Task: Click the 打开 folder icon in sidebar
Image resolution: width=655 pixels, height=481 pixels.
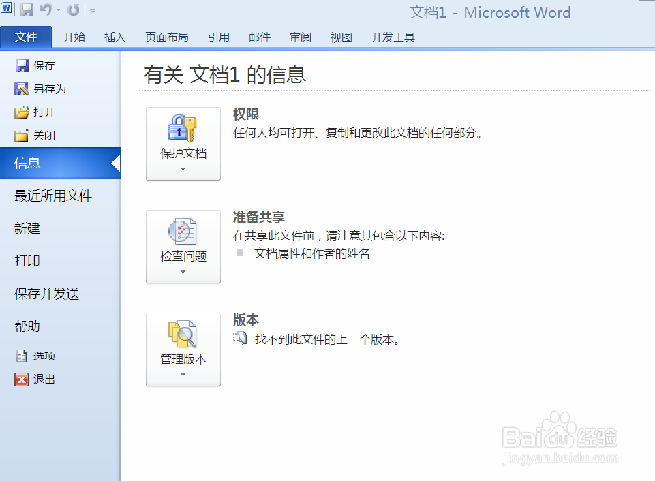Action: 22,112
